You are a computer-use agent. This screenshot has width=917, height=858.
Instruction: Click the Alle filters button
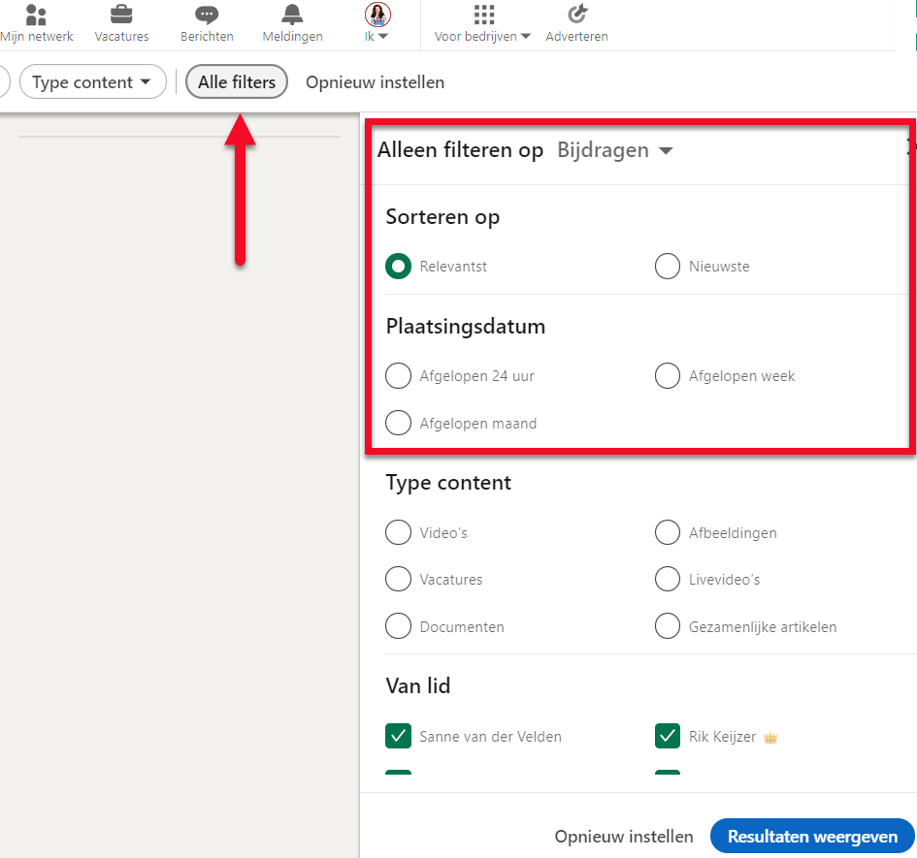click(236, 81)
